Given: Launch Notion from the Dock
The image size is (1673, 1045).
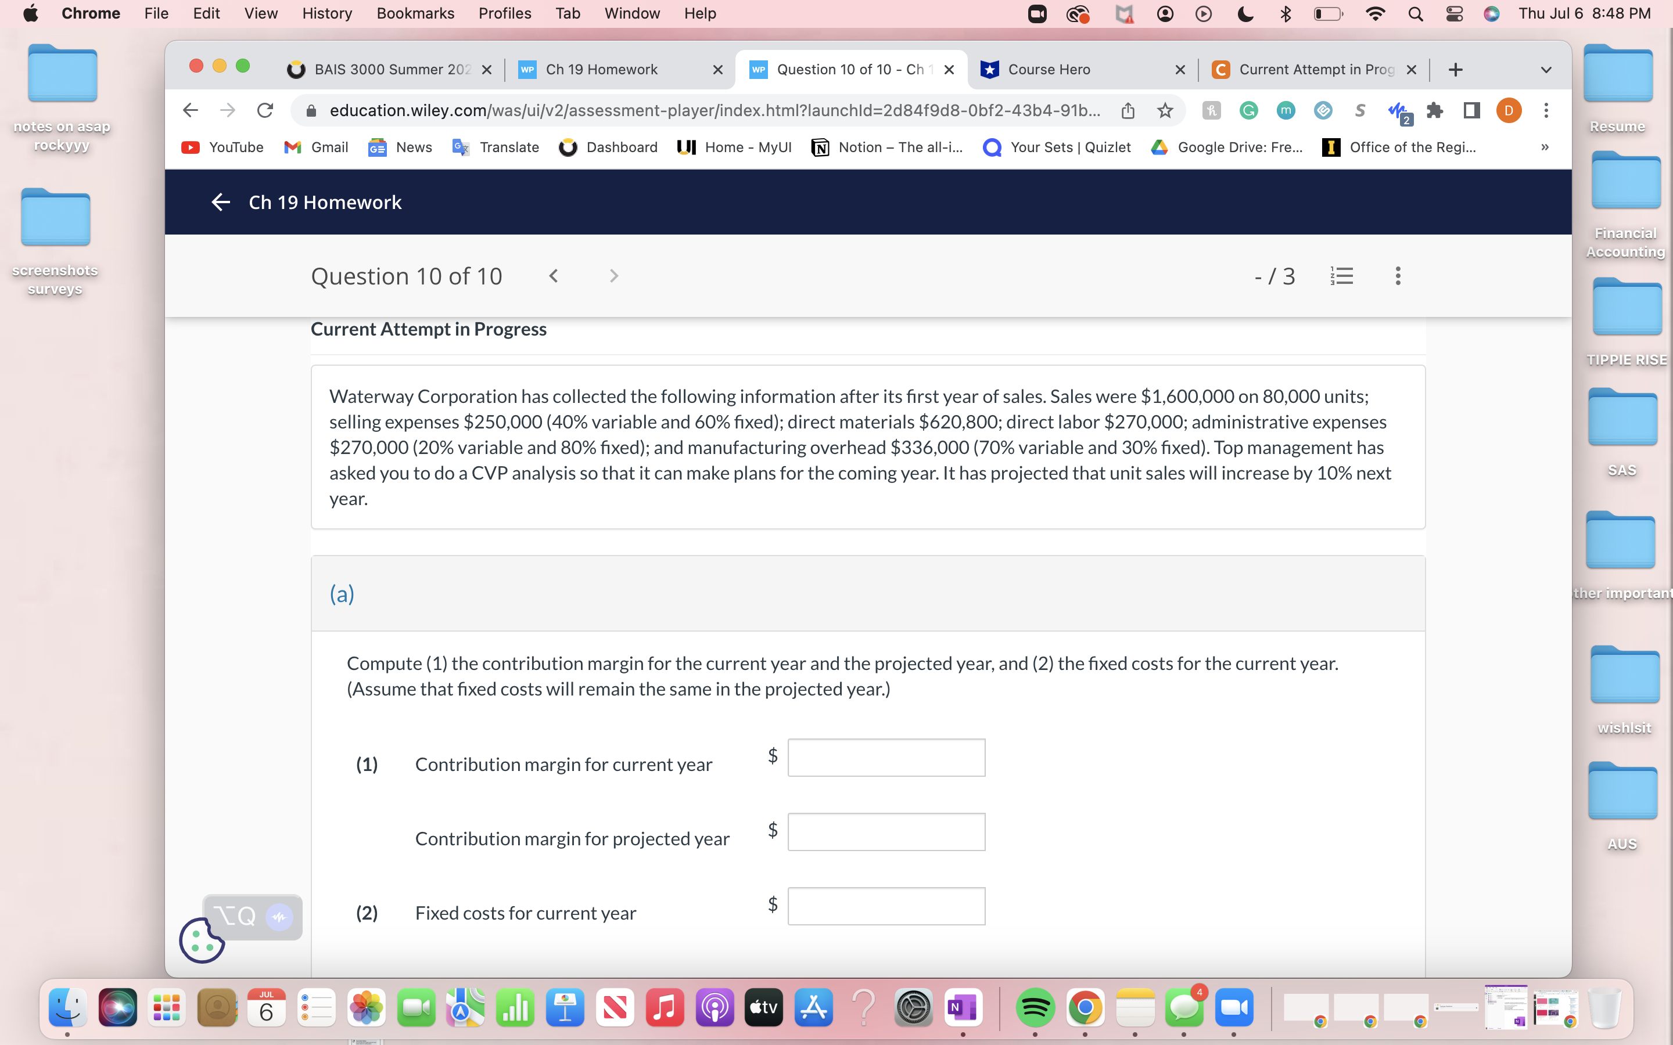Looking at the screenshot, I should [x=963, y=1008].
